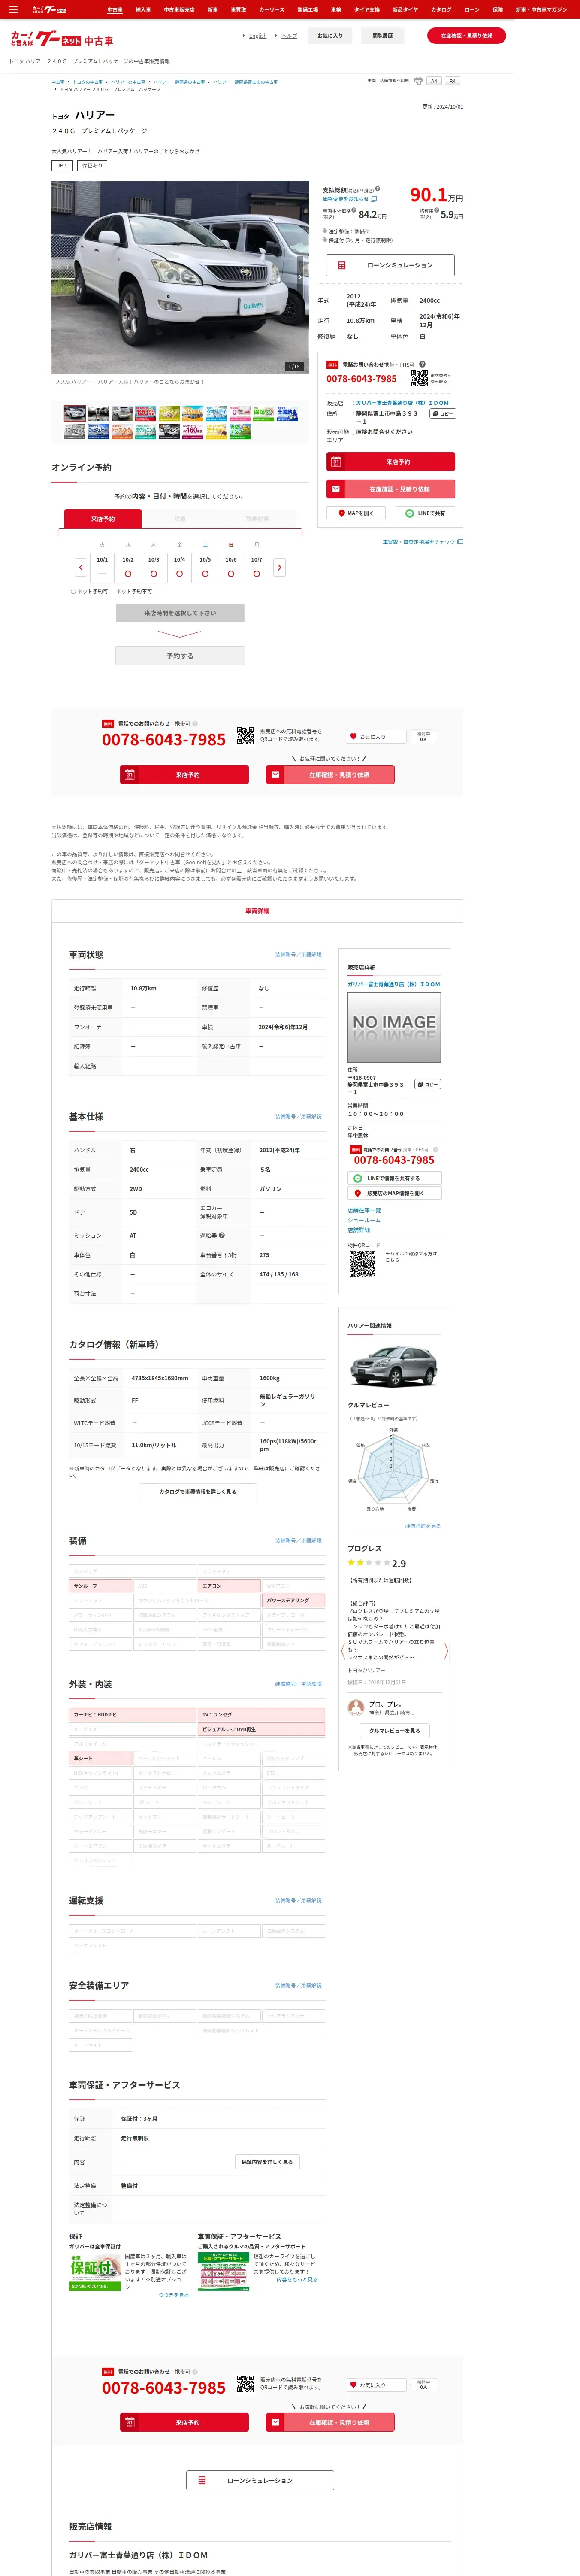Click カタログで車種情報を詳しく見る button

(198, 1491)
